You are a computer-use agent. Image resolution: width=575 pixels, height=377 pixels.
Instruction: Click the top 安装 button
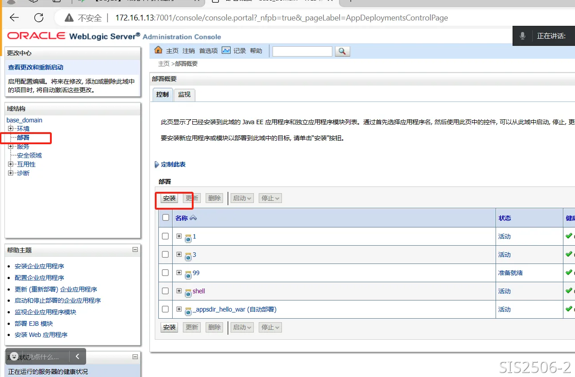pos(170,198)
